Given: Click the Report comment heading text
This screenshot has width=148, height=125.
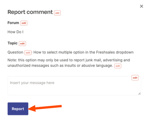Looking at the screenshot, I should [30, 12].
